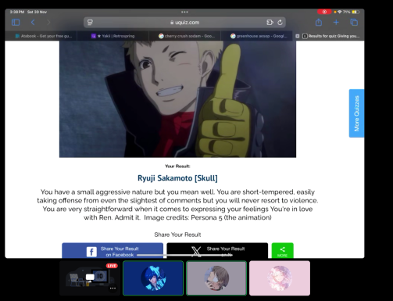Share Your Result on X button

tap(217, 251)
